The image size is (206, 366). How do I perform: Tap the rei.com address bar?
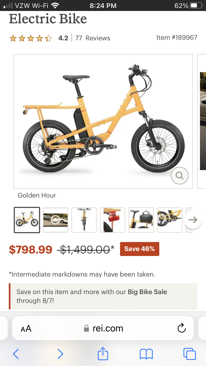(x=103, y=328)
